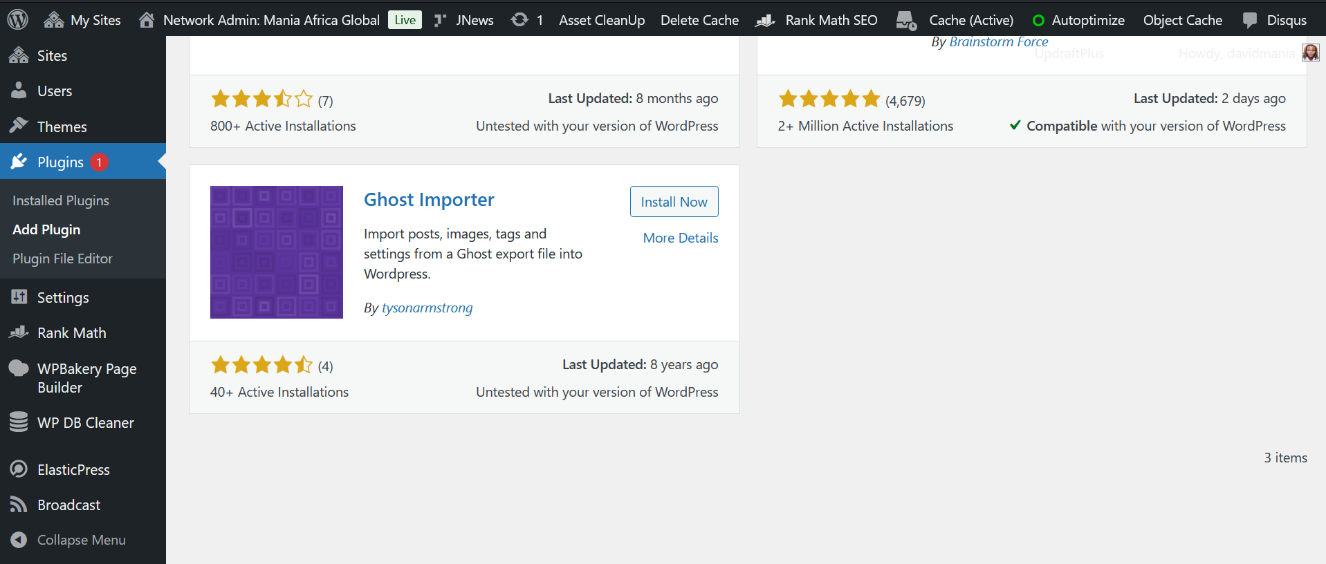Click the Cache (Active) drive icon
The width and height of the screenshot is (1326, 564).
click(x=906, y=21)
